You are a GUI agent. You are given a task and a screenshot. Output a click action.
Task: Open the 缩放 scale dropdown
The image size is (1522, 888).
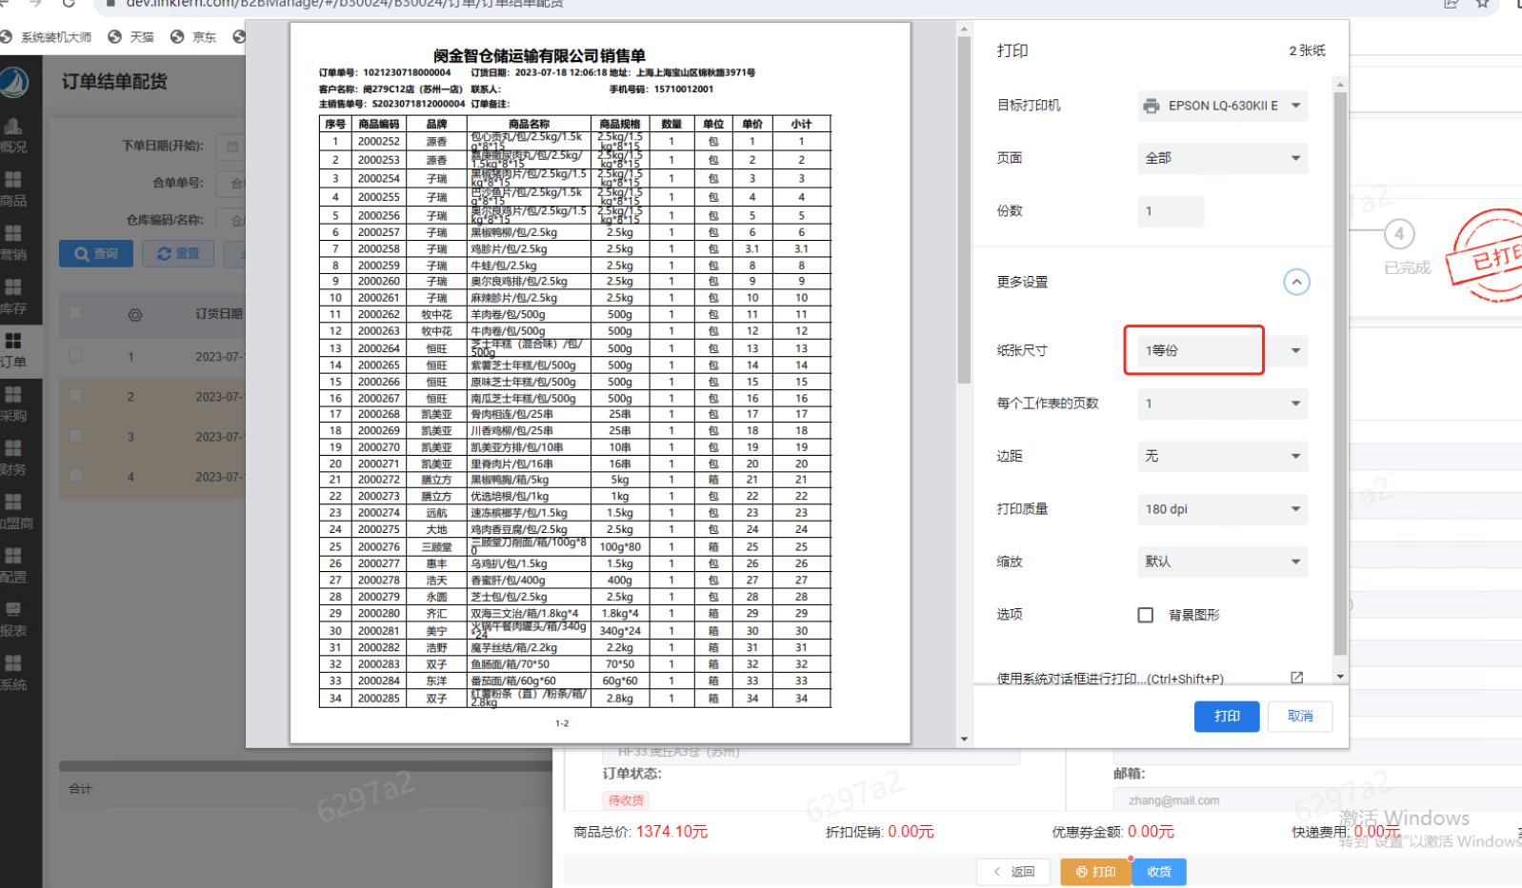1223,562
